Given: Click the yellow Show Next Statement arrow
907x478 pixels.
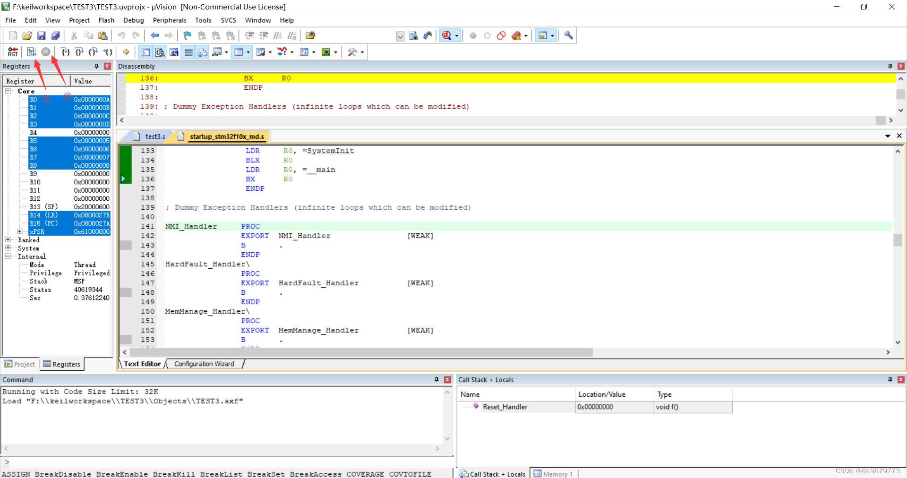Looking at the screenshot, I should [126, 52].
